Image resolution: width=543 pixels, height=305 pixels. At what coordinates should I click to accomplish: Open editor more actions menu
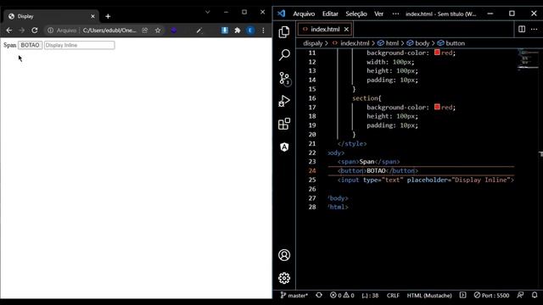click(534, 29)
